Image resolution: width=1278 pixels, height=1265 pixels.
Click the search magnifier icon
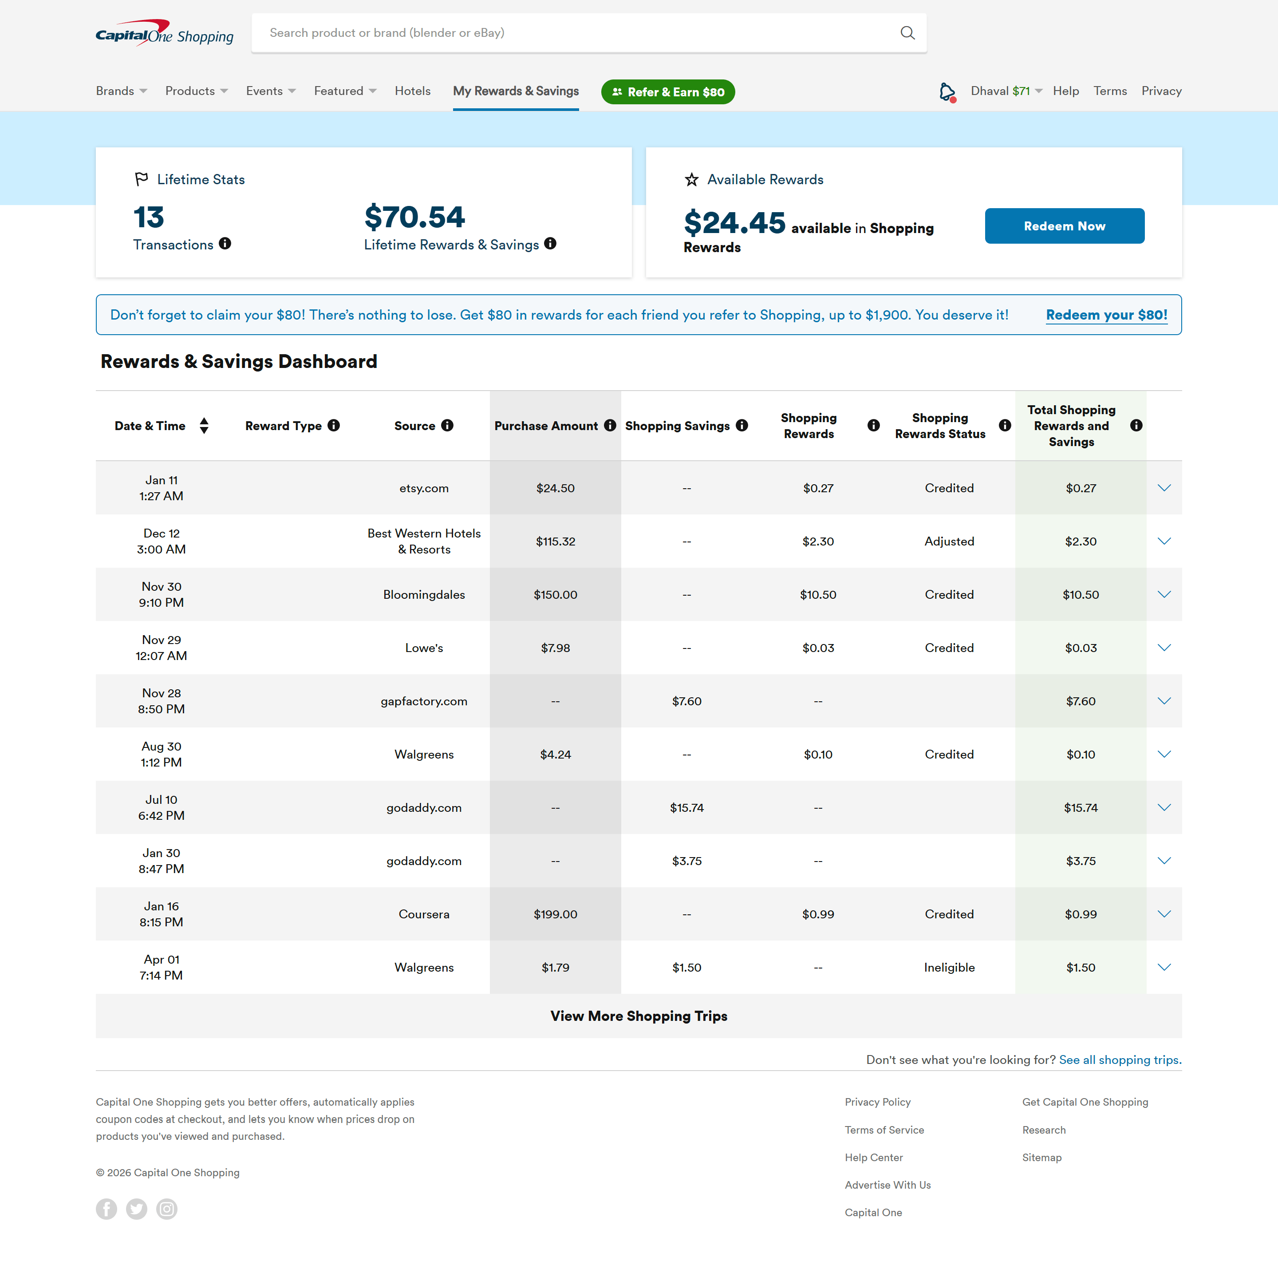[x=907, y=32]
